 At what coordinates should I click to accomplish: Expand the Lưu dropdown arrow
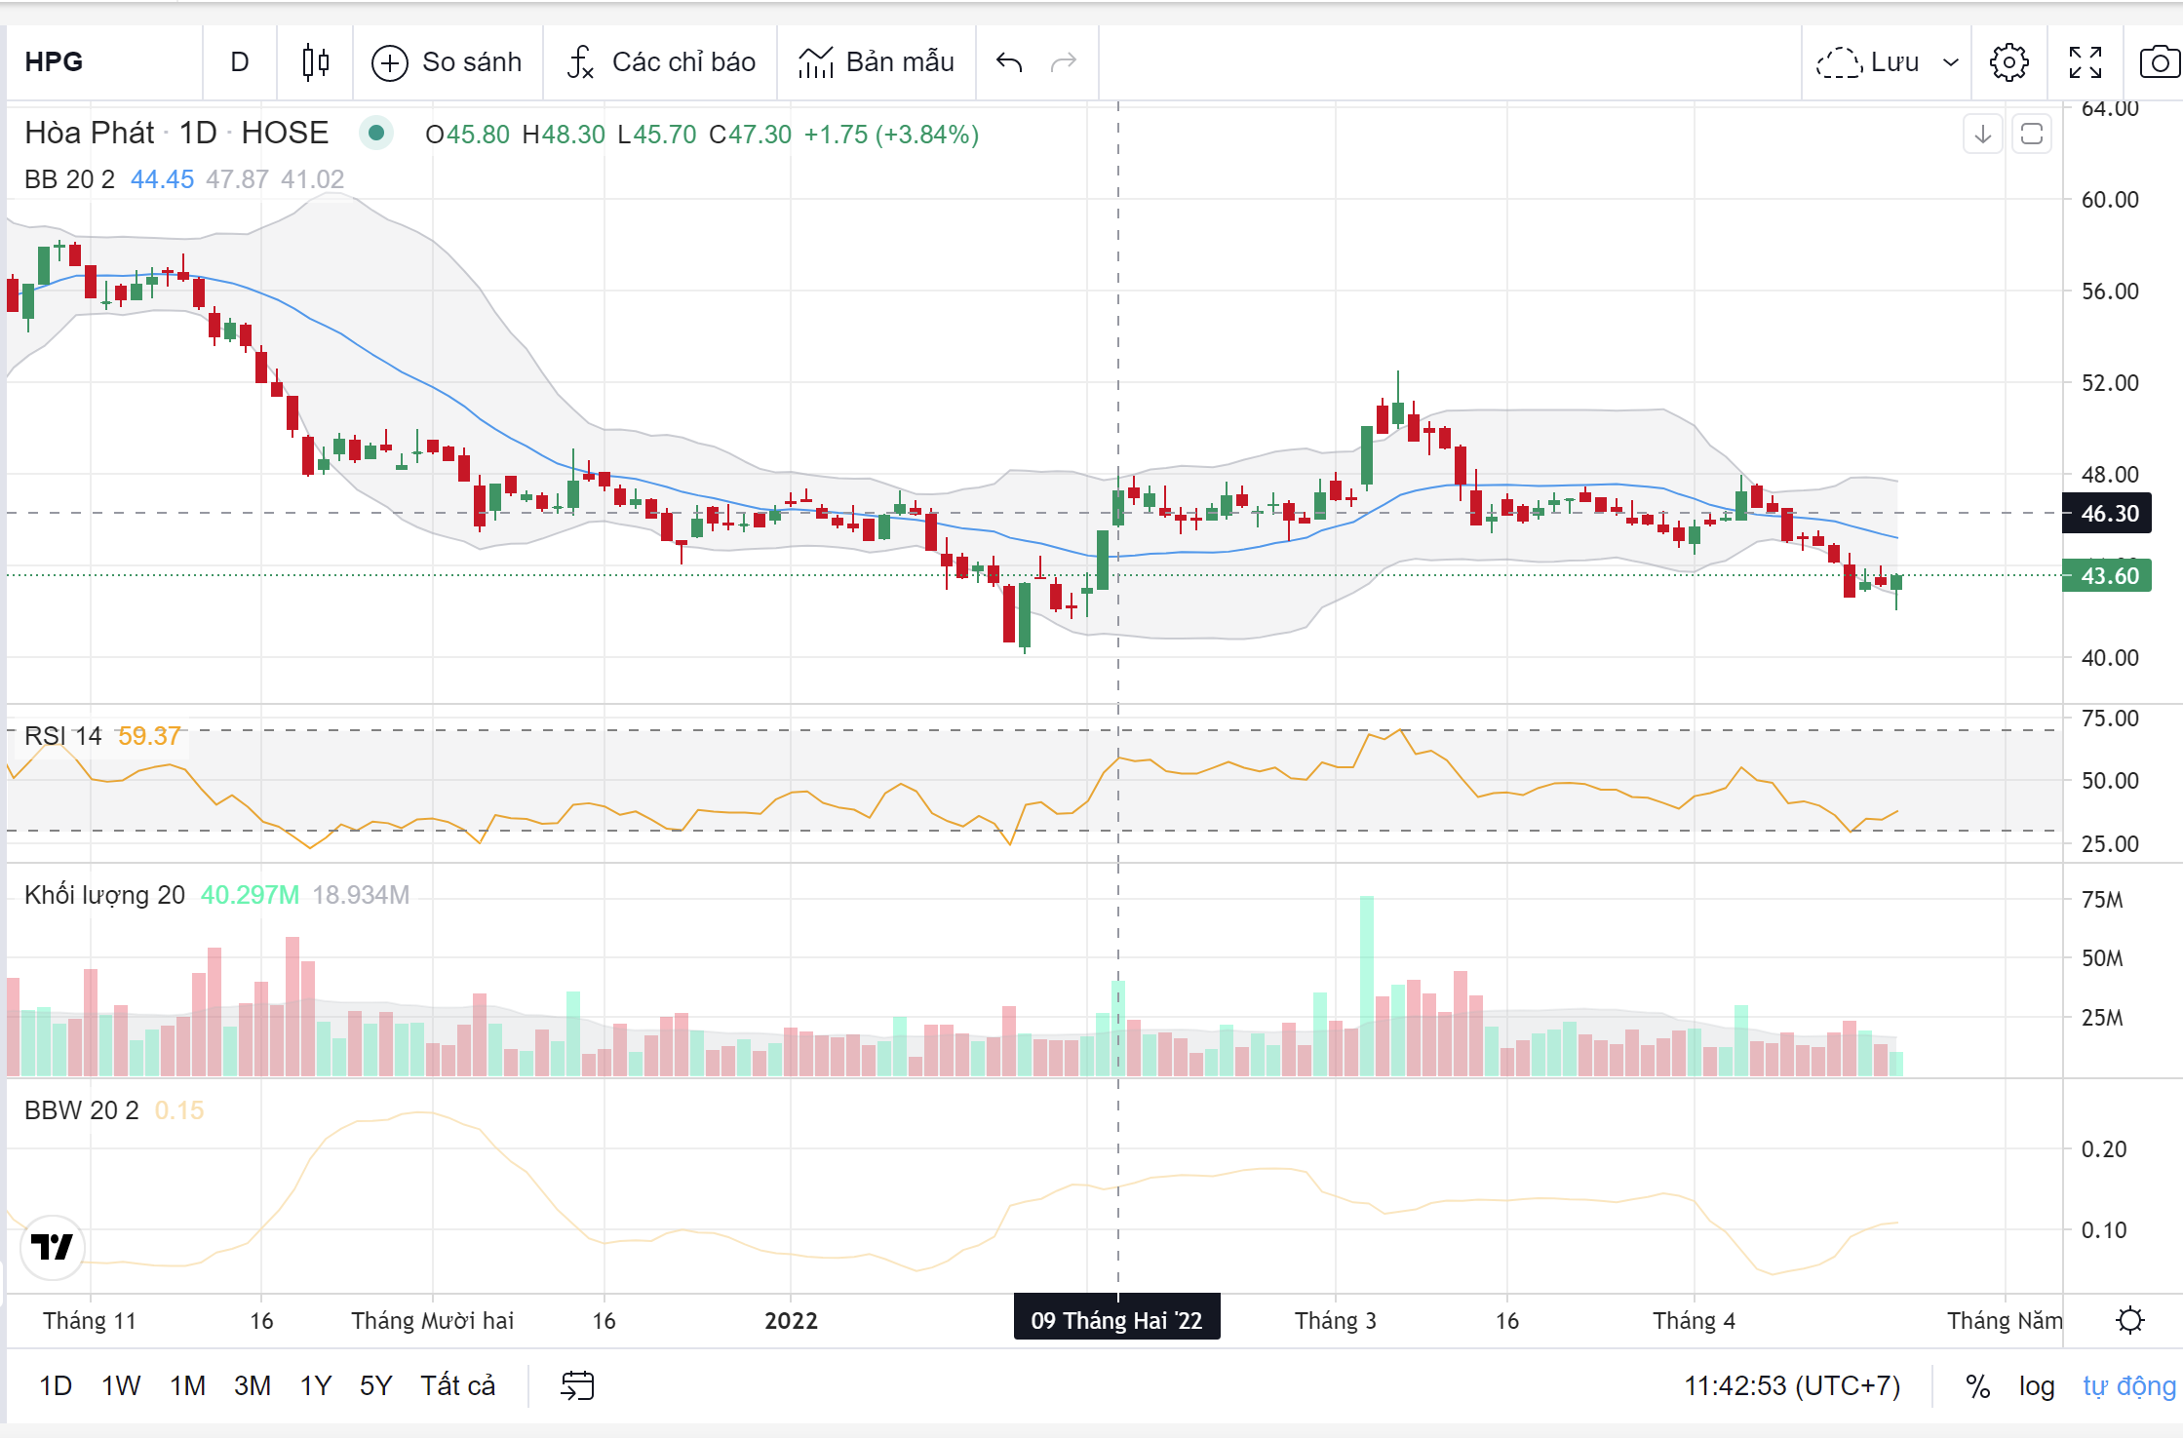click(x=1951, y=62)
